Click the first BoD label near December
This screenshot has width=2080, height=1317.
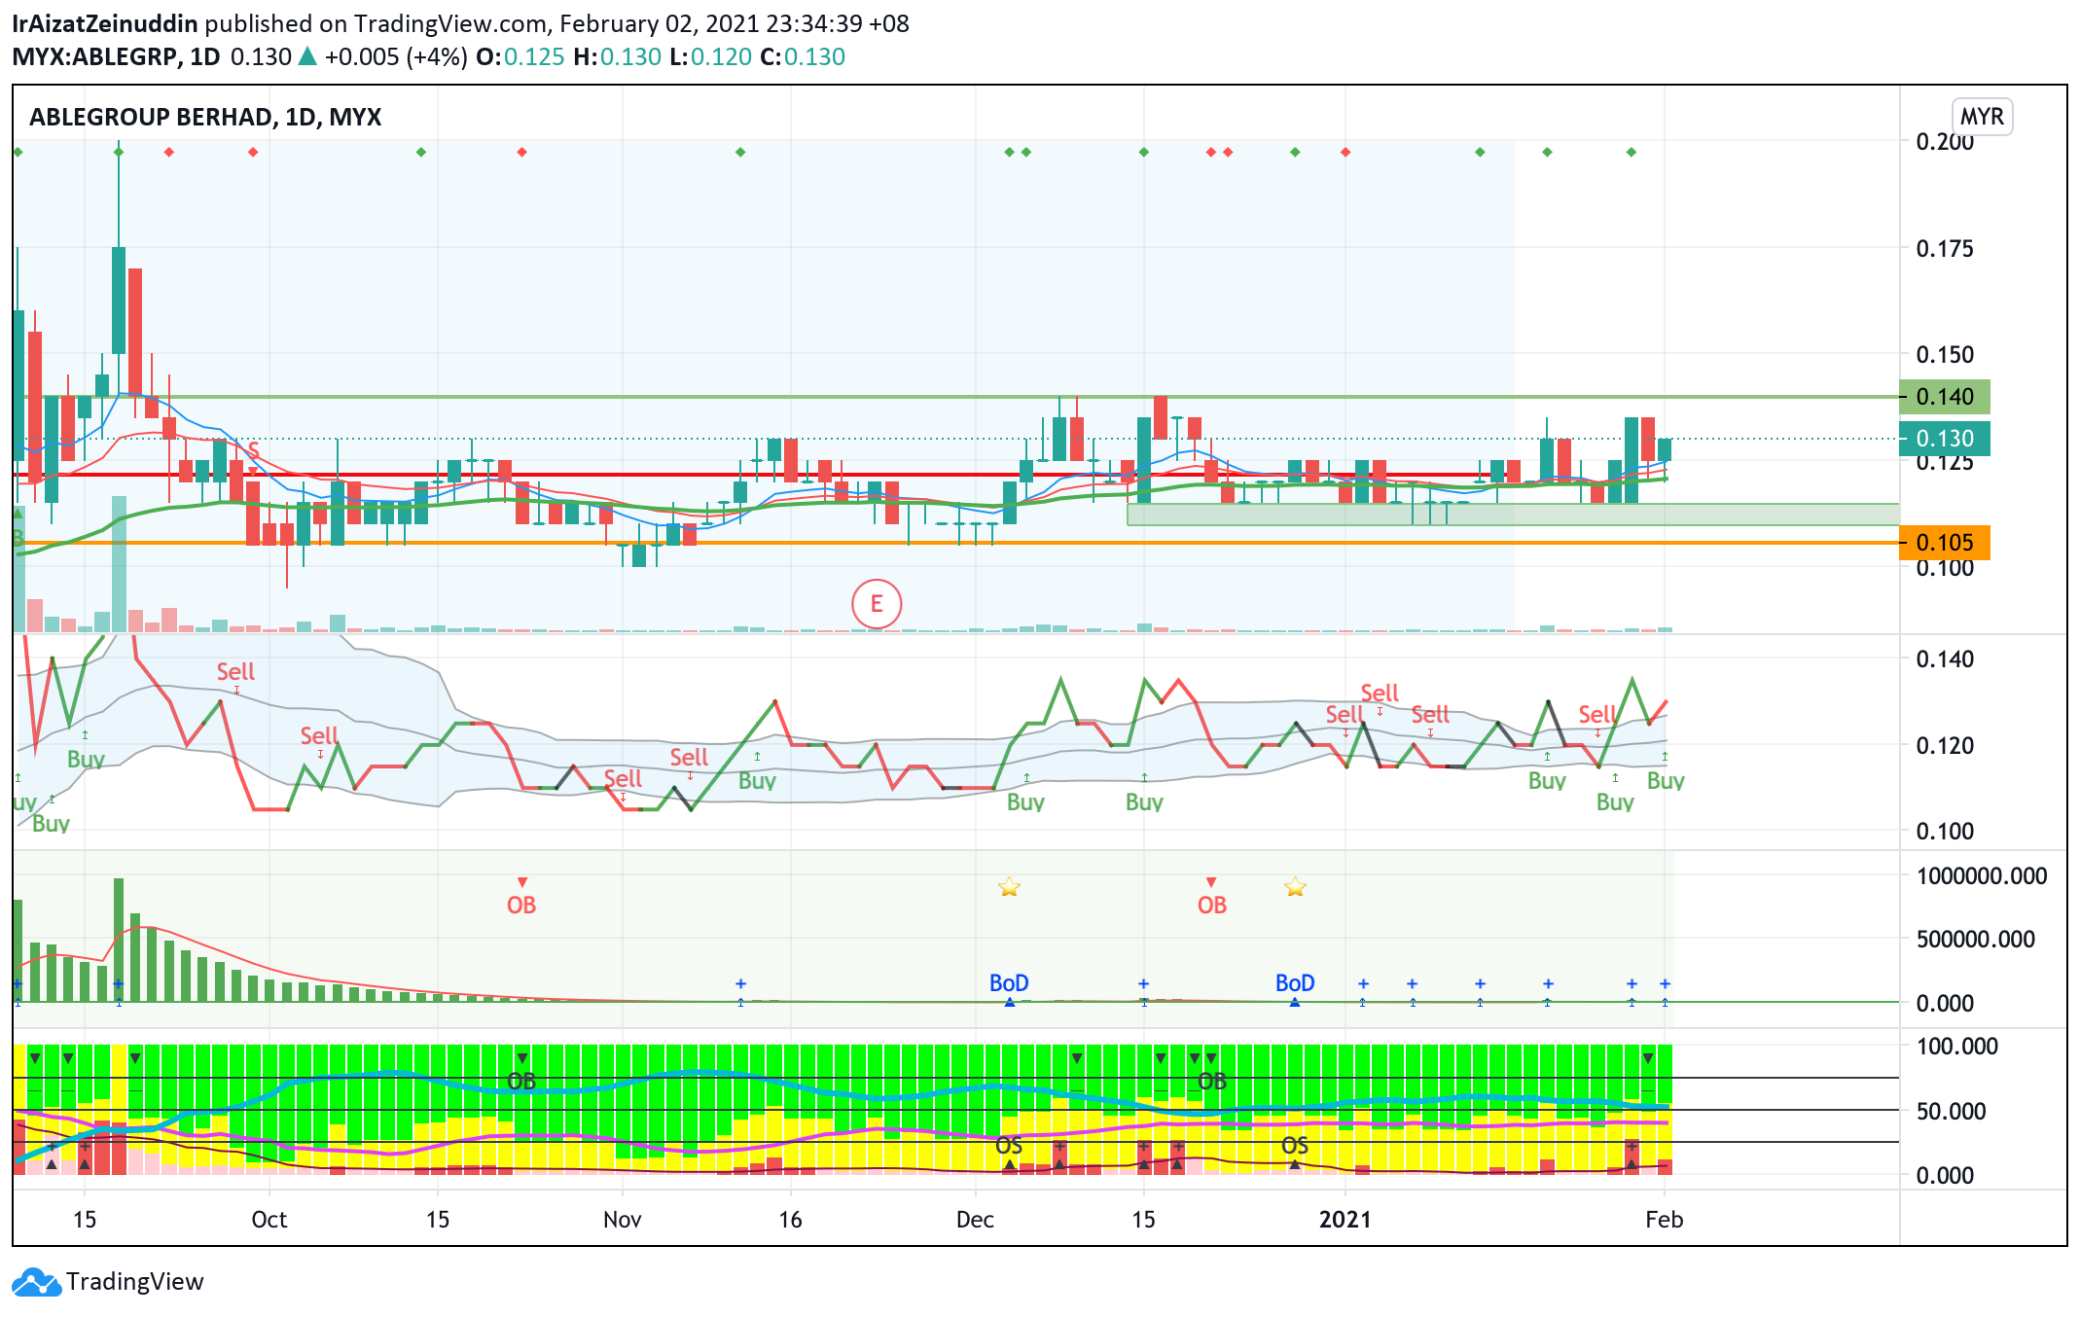[x=1009, y=983]
